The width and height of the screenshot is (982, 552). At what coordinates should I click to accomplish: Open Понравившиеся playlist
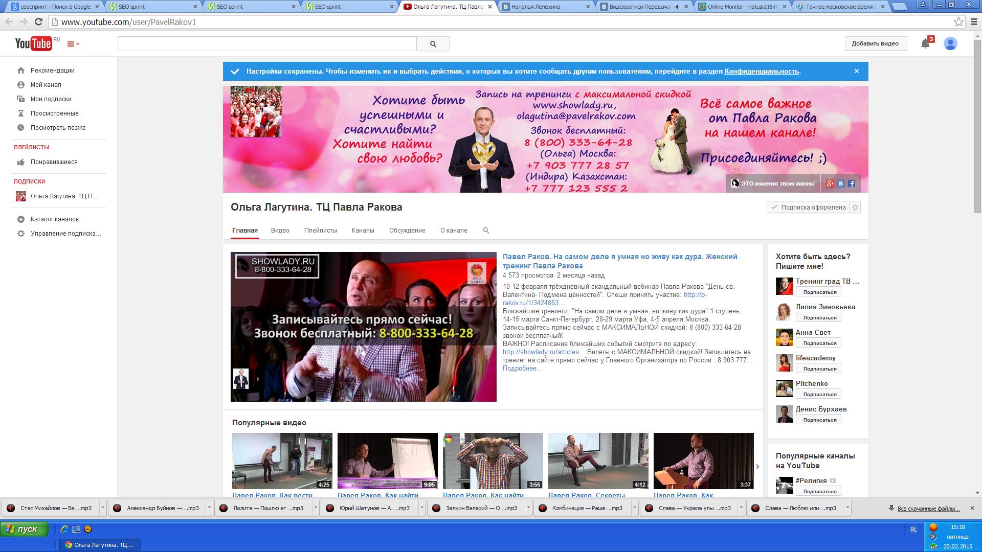click(x=54, y=162)
